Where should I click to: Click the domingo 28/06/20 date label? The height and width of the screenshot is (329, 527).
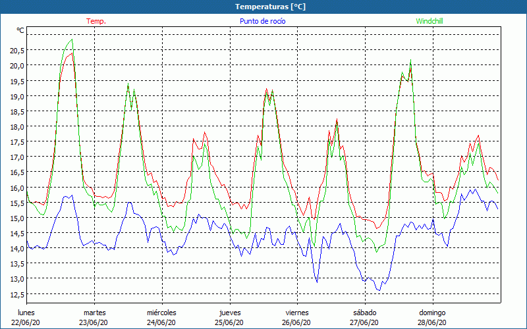pyautogui.click(x=432, y=317)
